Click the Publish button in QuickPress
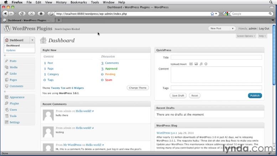The image size is (277, 156). point(255,95)
